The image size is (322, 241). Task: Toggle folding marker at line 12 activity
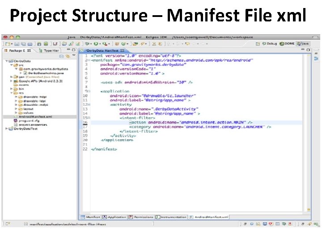(x=89, y=104)
